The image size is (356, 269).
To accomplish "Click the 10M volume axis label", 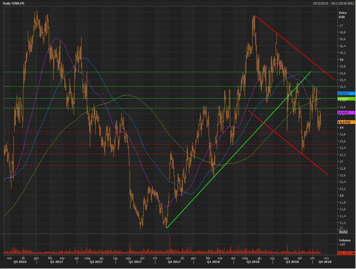I will click(x=342, y=245).
